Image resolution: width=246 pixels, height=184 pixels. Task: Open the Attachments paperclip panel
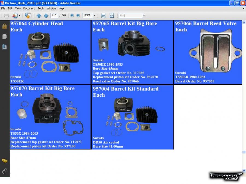coord(5,171)
